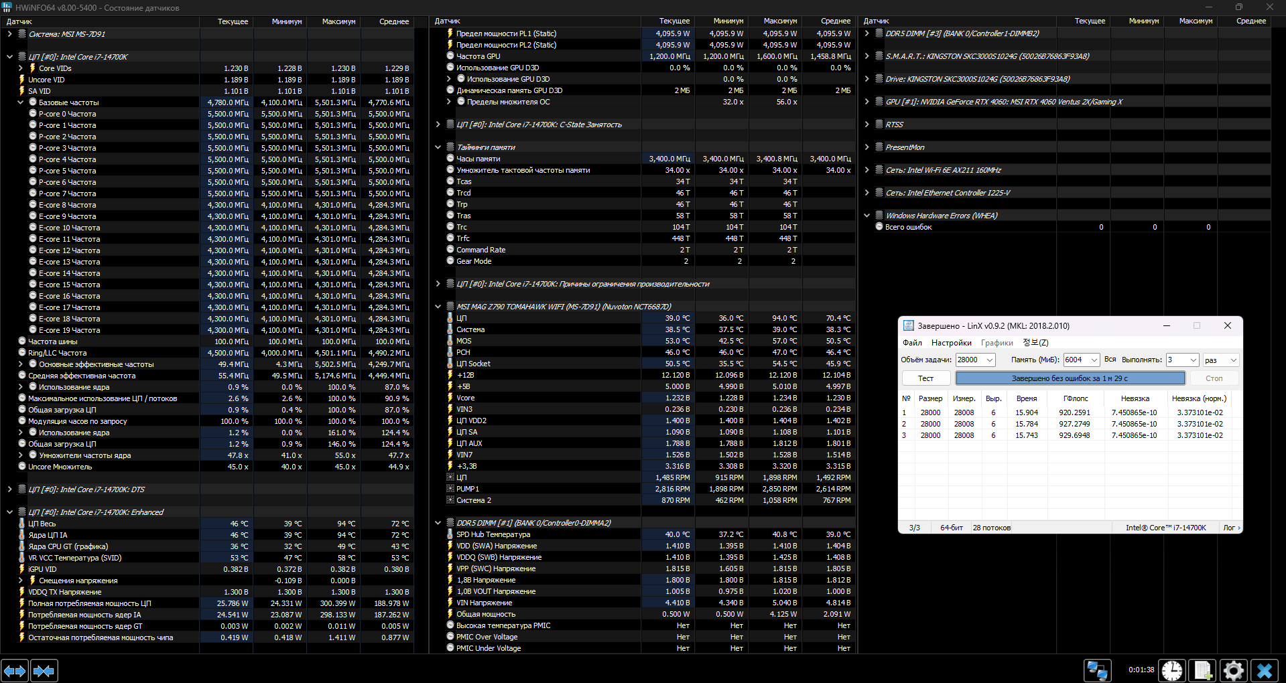This screenshot has height=683, width=1286.
Task: Click the circle icon beside Trcd
Action: click(450, 193)
